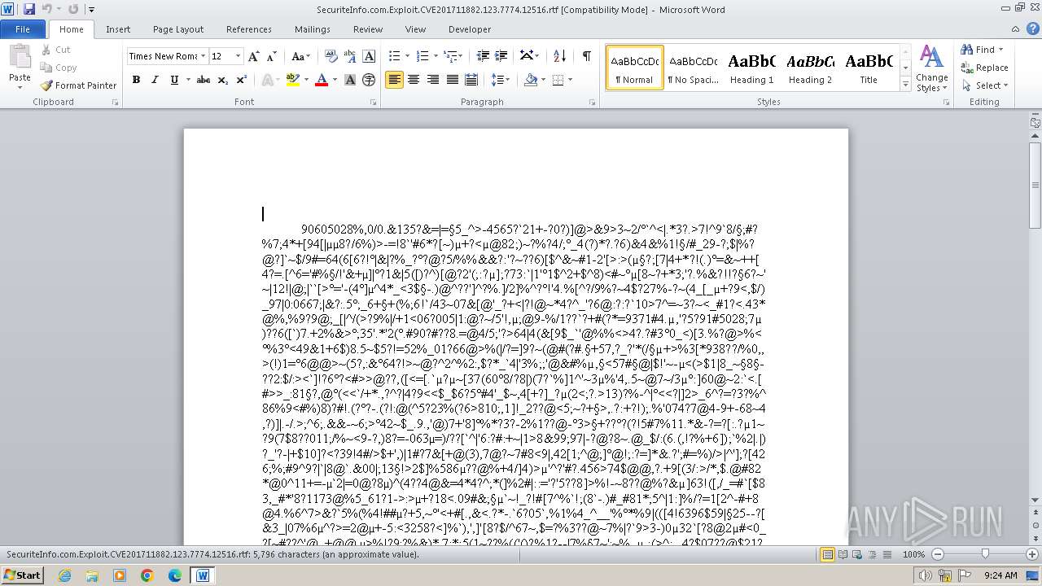The width and height of the screenshot is (1042, 586).
Task: Open the Font dialog launcher
Action: pos(373,103)
